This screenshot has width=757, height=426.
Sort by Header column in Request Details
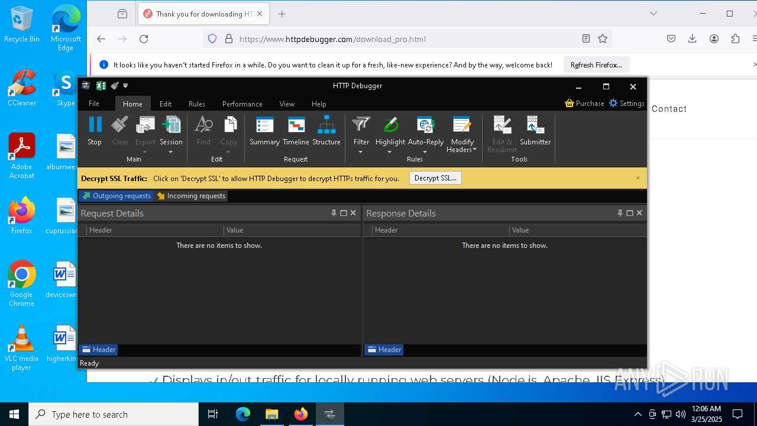[155, 230]
